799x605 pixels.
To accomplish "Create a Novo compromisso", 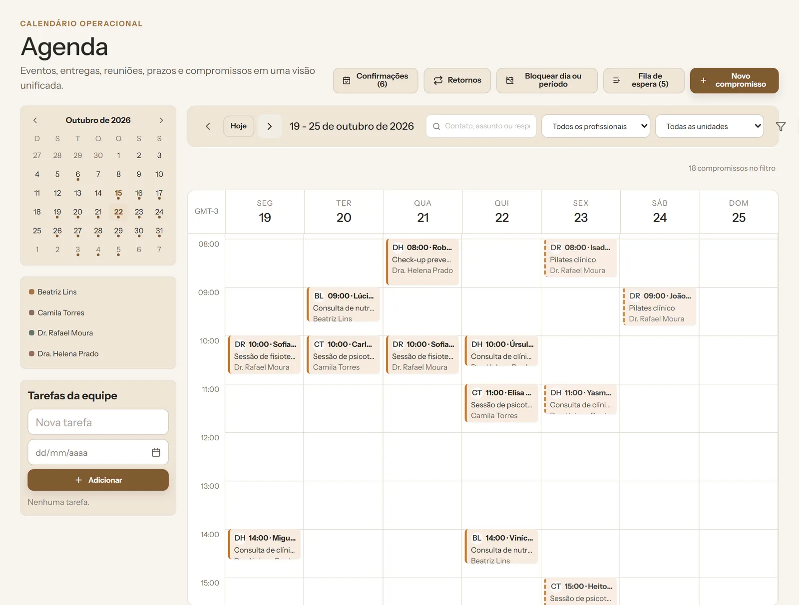I will 734,80.
